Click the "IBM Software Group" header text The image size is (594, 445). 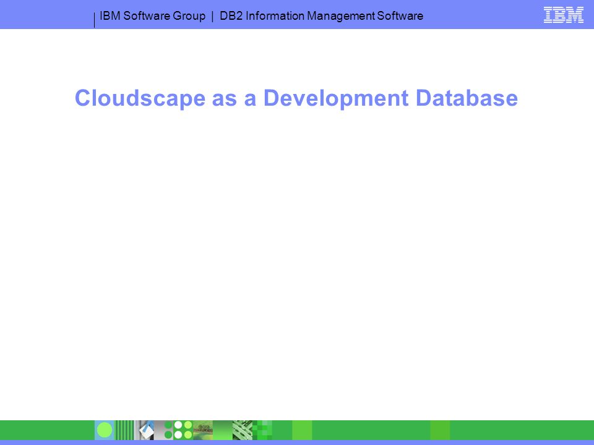152,16
